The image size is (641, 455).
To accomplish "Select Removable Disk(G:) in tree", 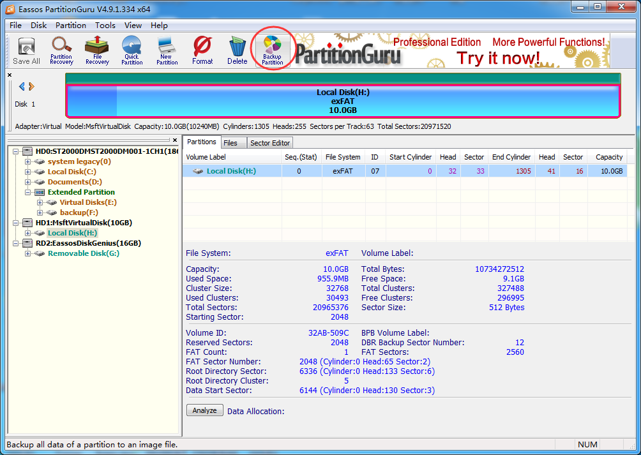I will coord(84,253).
